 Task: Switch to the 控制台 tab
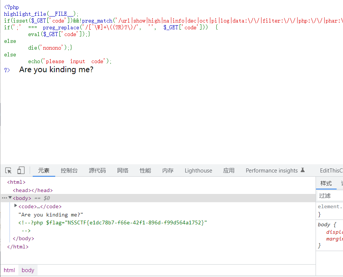[69, 170]
